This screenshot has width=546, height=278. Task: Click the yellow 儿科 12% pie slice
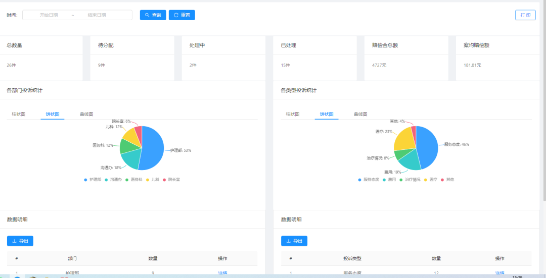point(130,136)
